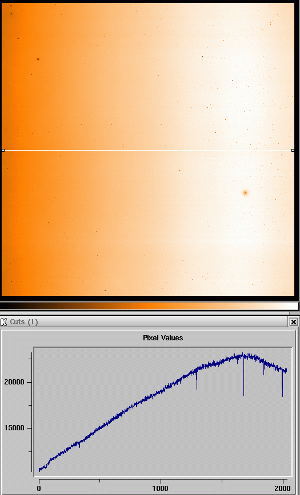This screenshot has width=300, height=495.
Task: Select the right handle of the cut line
Action: (293, 151)
